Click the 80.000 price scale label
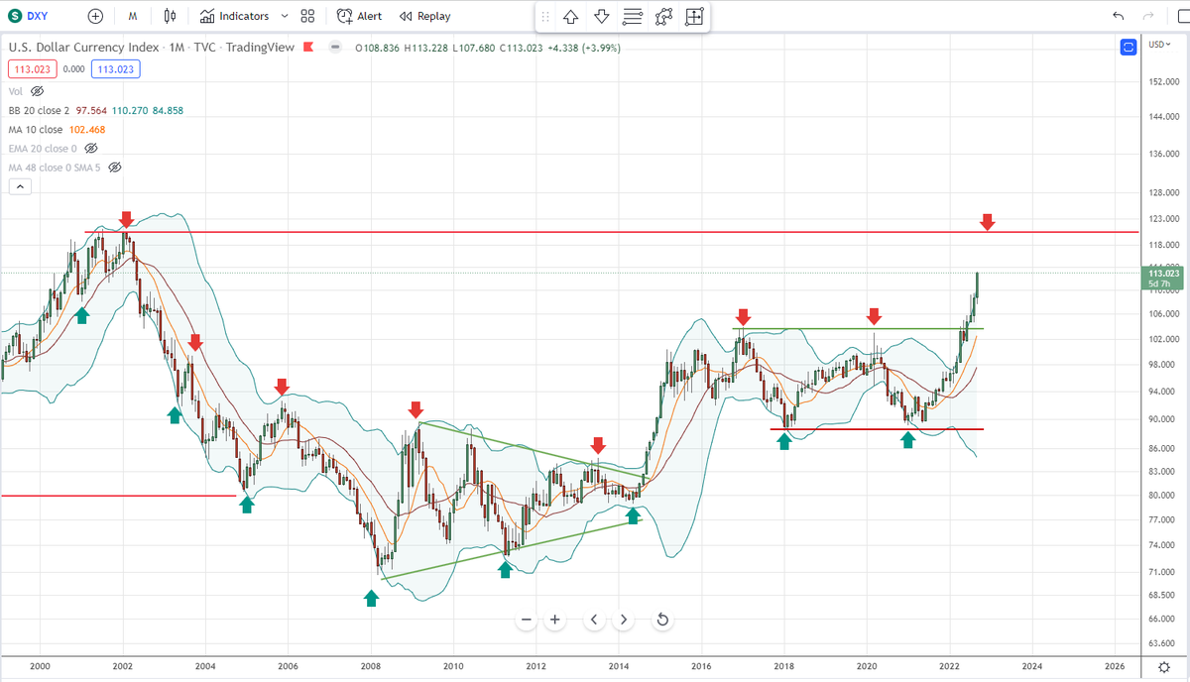The image size is (1190, 682). tap(1164, 495)
